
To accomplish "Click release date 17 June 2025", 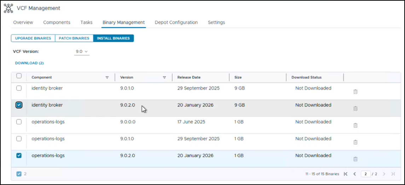I will 191,122.
